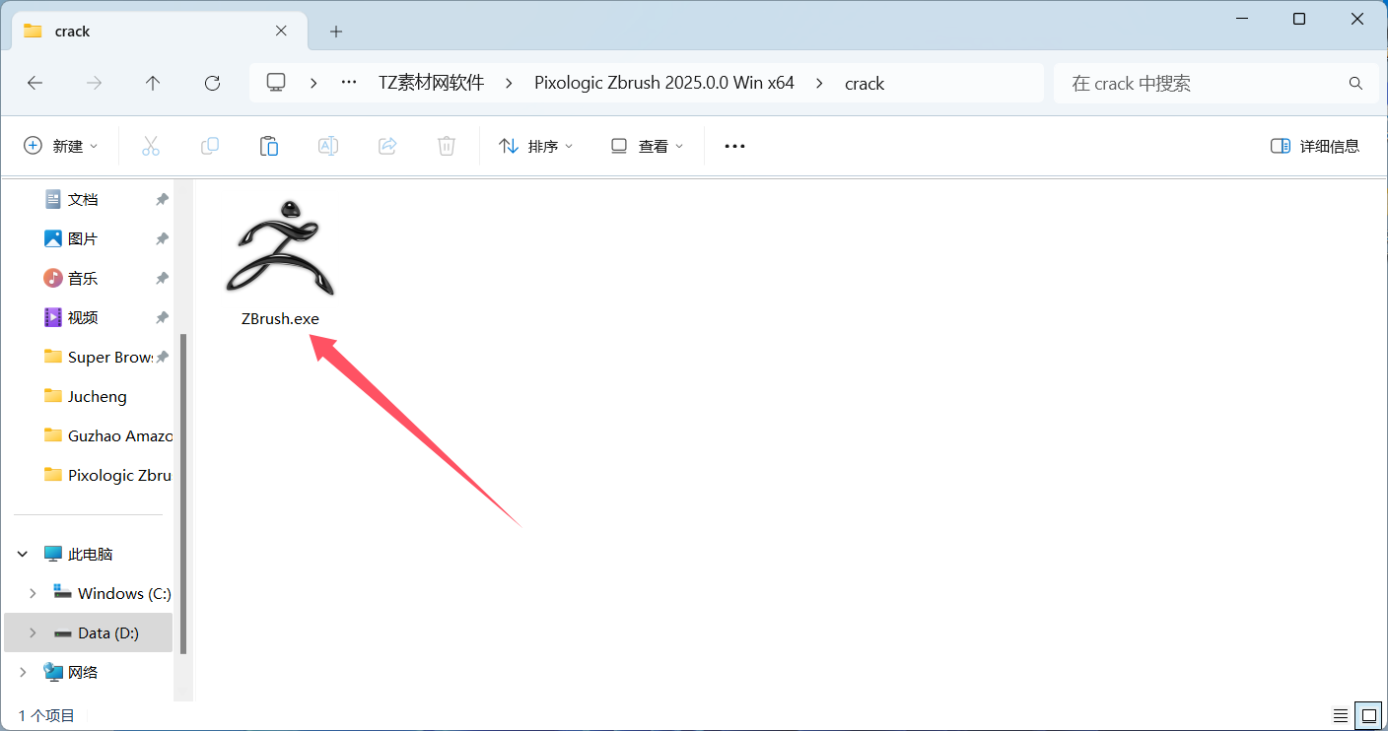Unpin 视频 using its pin icon
This screenshot has height=731, width=1388.
pos(162,317)
